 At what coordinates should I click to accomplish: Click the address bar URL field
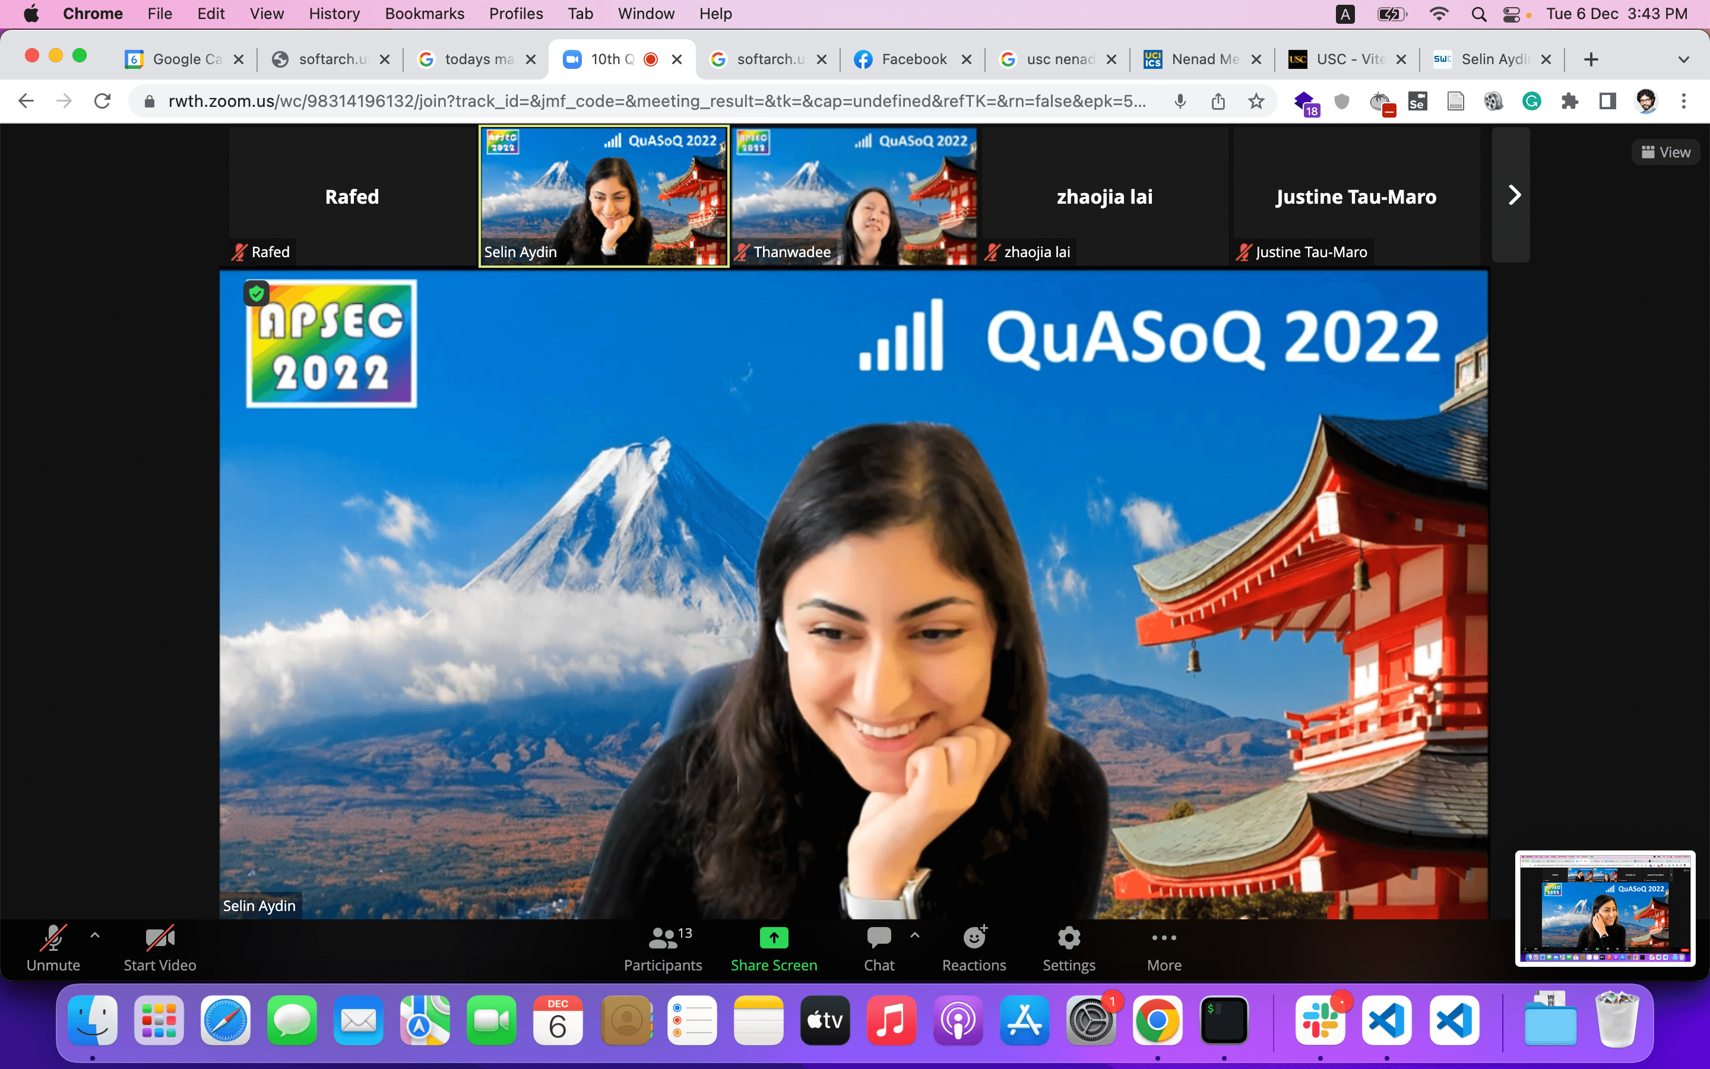657,101
